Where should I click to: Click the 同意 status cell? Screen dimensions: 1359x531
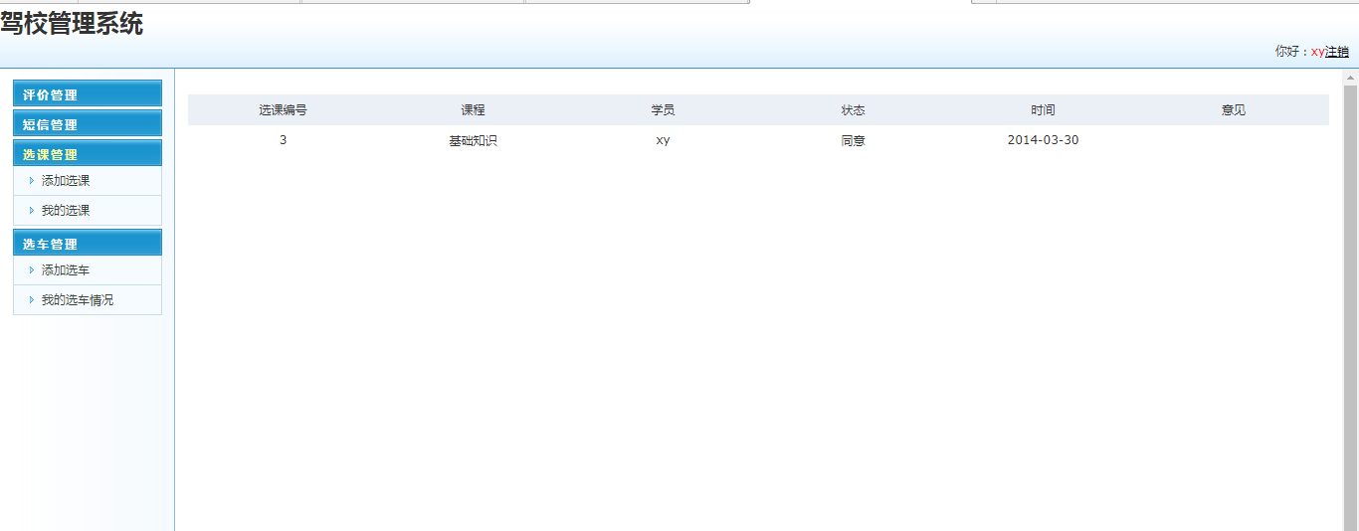pyautogui.click(x=853, y=141)
